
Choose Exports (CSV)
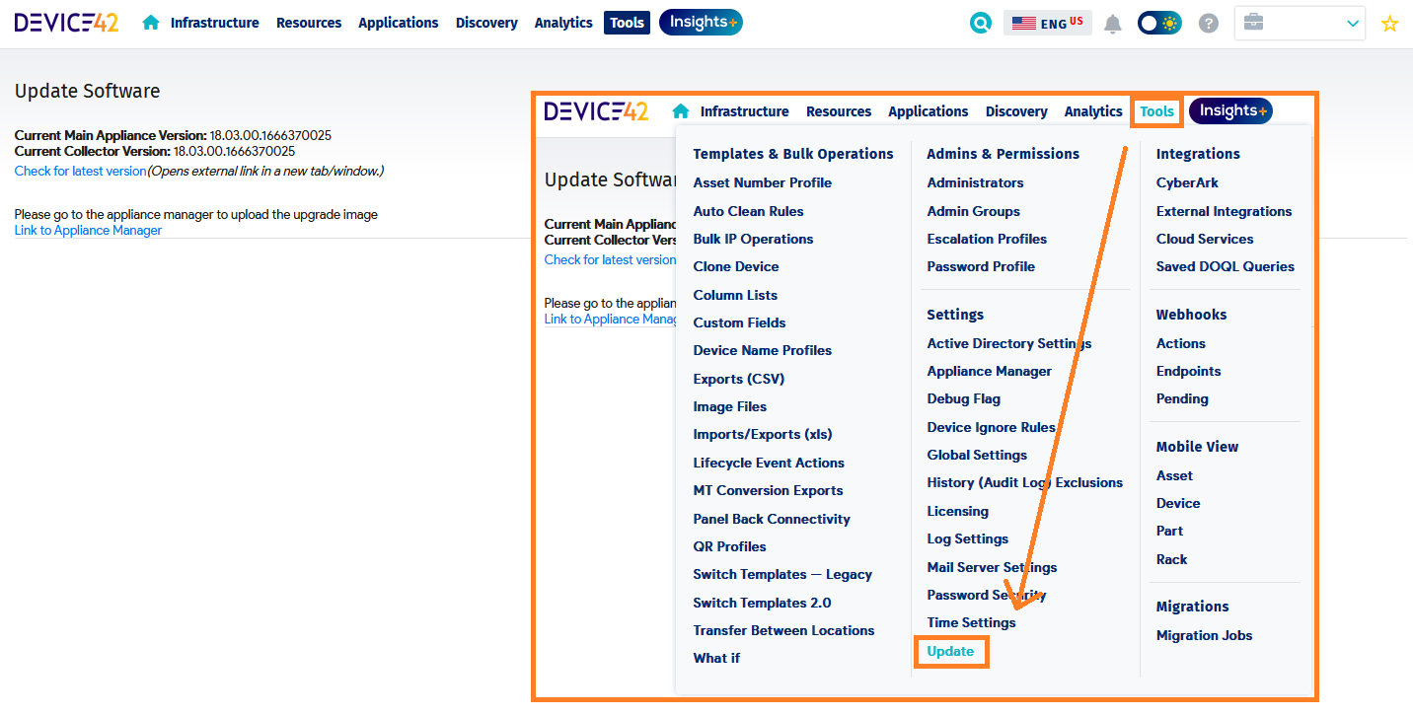[739, 379]
